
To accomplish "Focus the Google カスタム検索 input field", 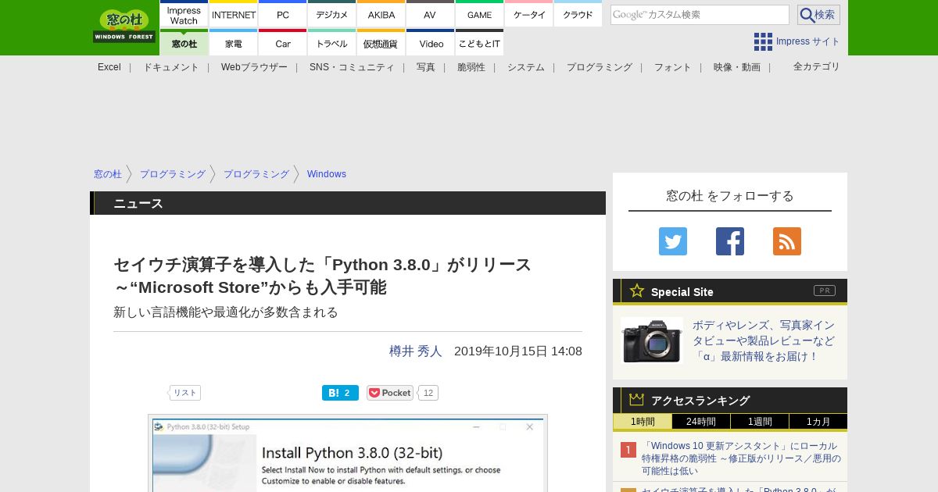I will (x=700, y=15).
